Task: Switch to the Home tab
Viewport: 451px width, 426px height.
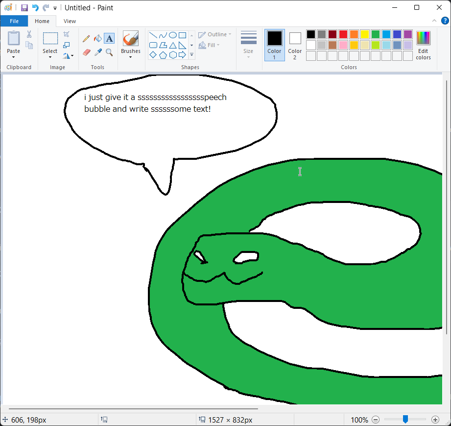Action: [x=42, y=21]
